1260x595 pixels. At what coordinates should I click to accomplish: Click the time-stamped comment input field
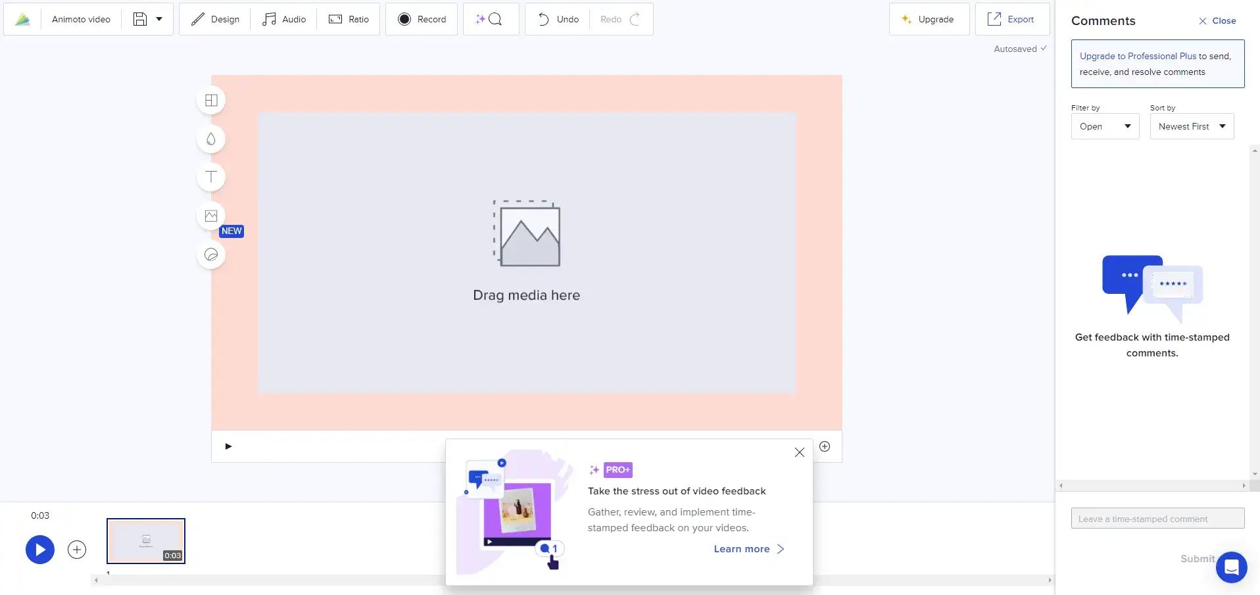click(x=1157, y=519)
